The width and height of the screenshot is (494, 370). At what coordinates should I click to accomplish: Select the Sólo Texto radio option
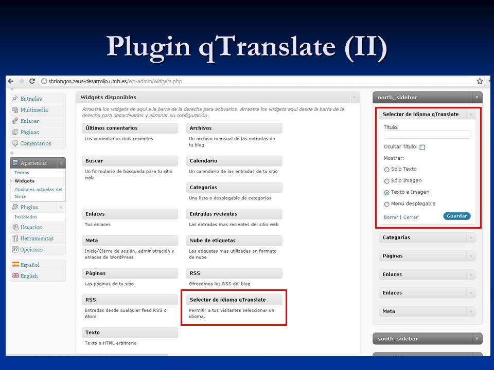point(386,170)
